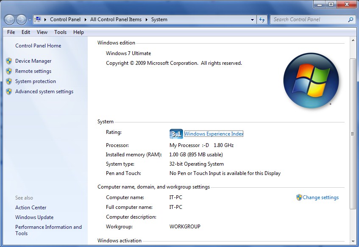Maximize the System window

pos(331,4)
